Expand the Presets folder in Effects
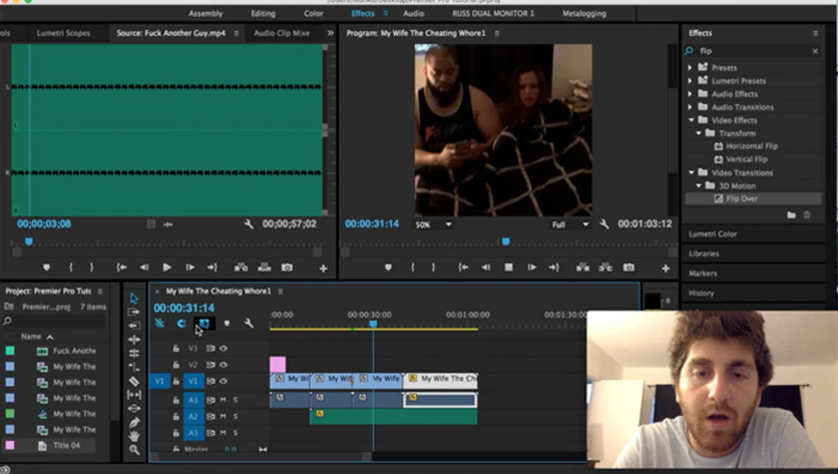Viewport: 838px width, 474px height. tap(690, 68)
